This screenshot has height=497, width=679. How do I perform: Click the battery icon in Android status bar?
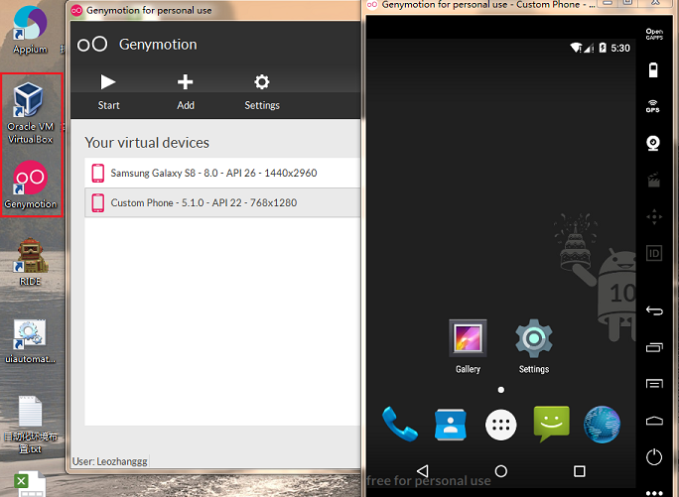[603, 48]
